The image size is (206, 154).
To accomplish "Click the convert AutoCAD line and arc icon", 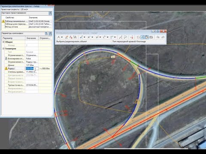I will point(121,37).
